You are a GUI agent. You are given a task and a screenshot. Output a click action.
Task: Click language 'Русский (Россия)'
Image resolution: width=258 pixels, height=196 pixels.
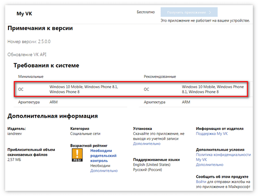(147, 170)
